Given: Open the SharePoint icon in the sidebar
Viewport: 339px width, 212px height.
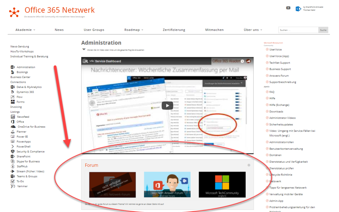Looking at the screenshot, I should coord(13,156).
